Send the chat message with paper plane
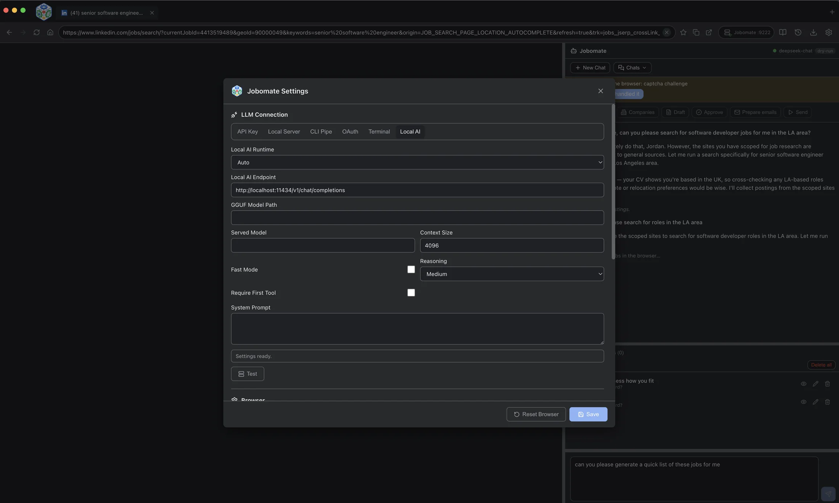This screenshot has height=503, width=839. click(828, 493)
